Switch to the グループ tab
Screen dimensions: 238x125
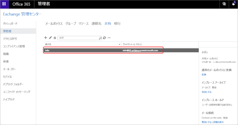click(x=70, y=24)
